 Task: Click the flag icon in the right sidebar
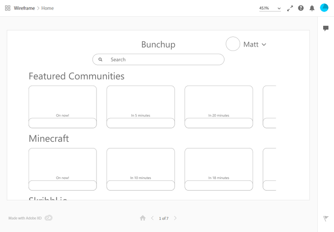coord(326,218)
